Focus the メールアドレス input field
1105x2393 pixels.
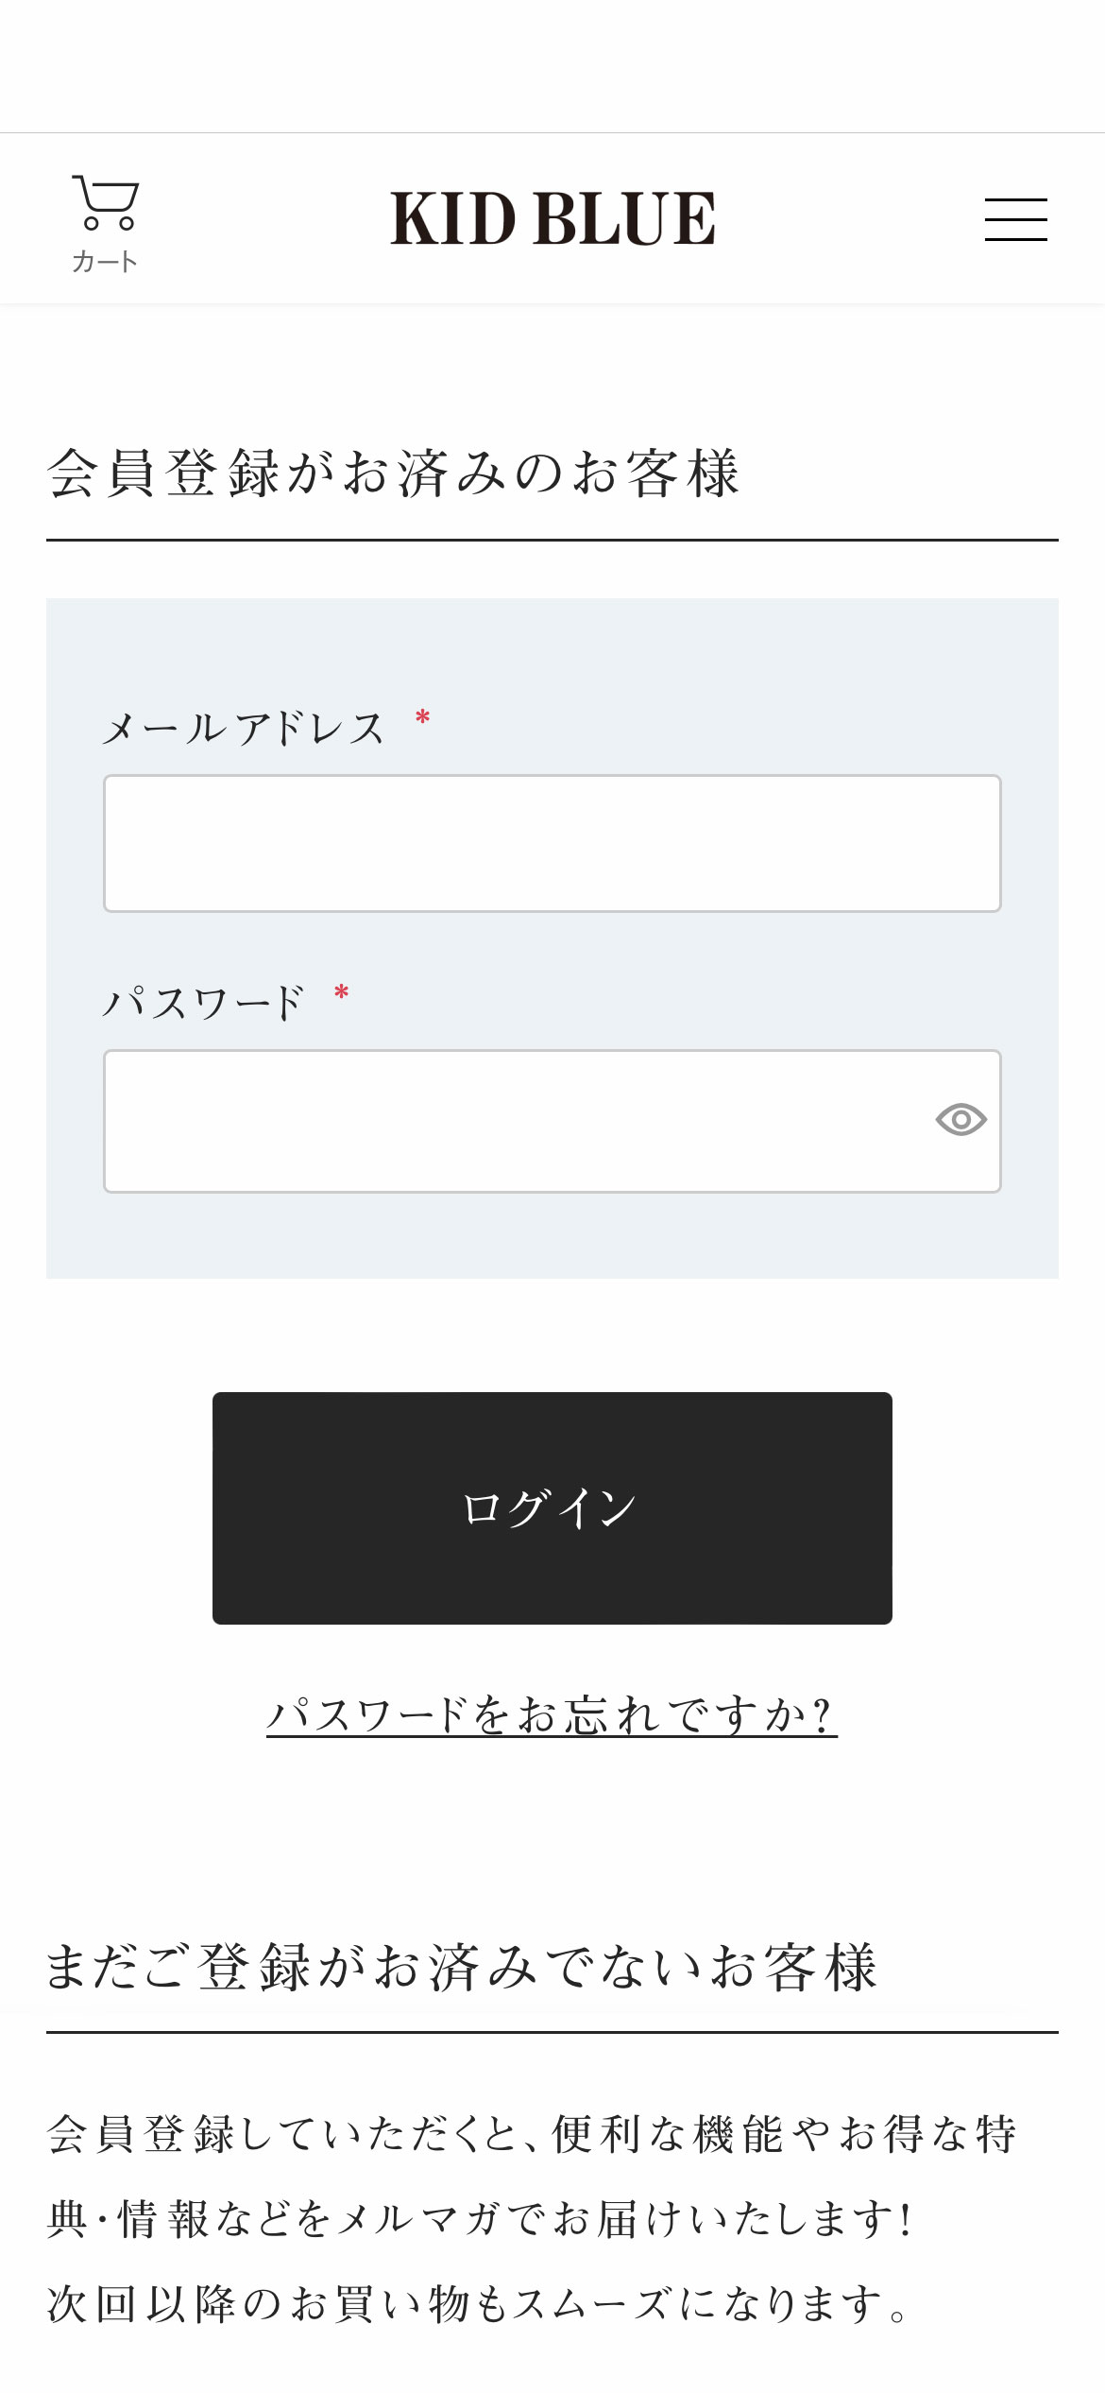[552, 842]
